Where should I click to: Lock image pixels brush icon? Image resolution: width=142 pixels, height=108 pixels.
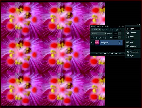tap(100, 38)
